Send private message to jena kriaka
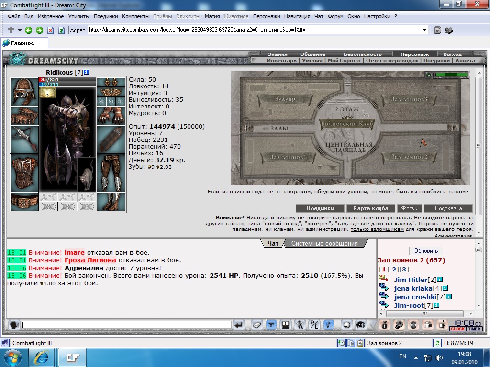Screen dimensions: 490x367 (x=383, y=287)
